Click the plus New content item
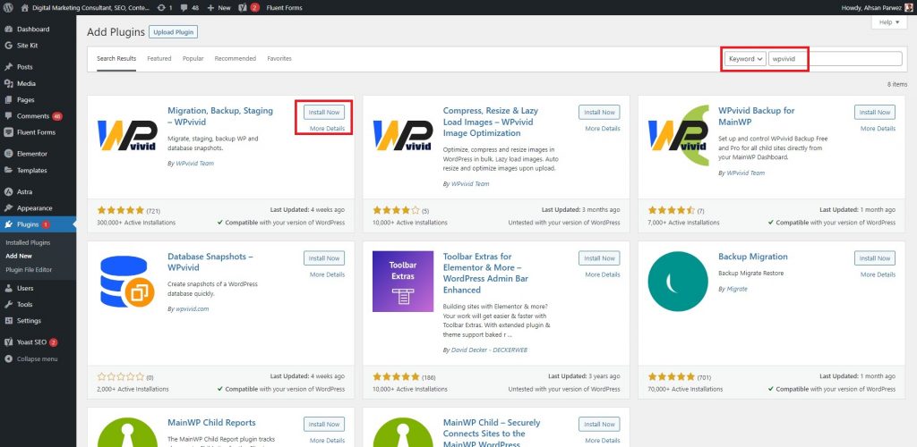This screenshot has height=447, width=917. (219, 7)
